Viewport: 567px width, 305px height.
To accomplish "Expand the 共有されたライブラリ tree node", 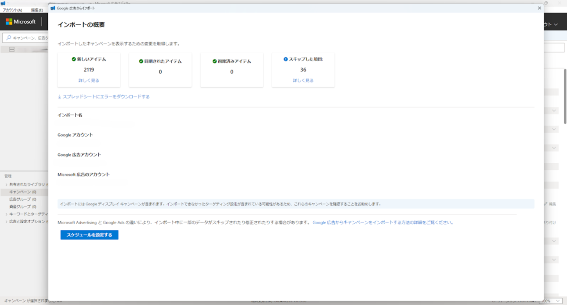I will pos(6,184).
